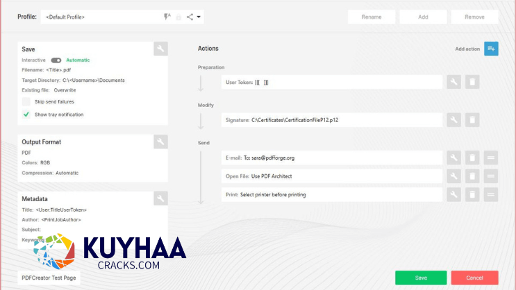516x290 pixels.
Task: Click the Add profile button
Action: point(423,17)
